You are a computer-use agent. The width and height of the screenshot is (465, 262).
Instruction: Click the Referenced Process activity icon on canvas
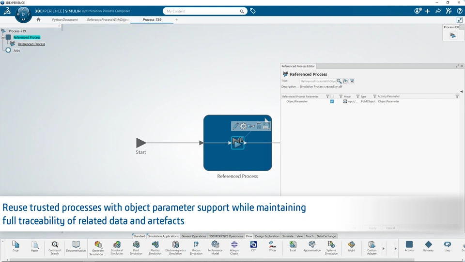(237, 143)
